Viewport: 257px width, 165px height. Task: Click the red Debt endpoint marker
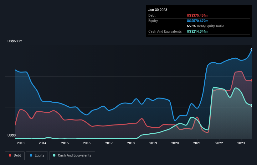pyautogui.click(x=252, y=80)
